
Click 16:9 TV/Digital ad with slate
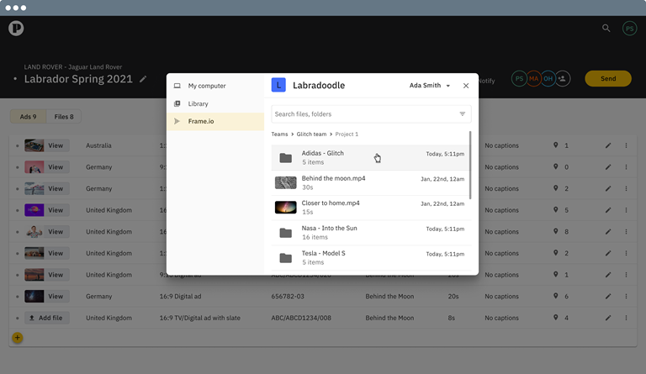[x=200, y=318]
